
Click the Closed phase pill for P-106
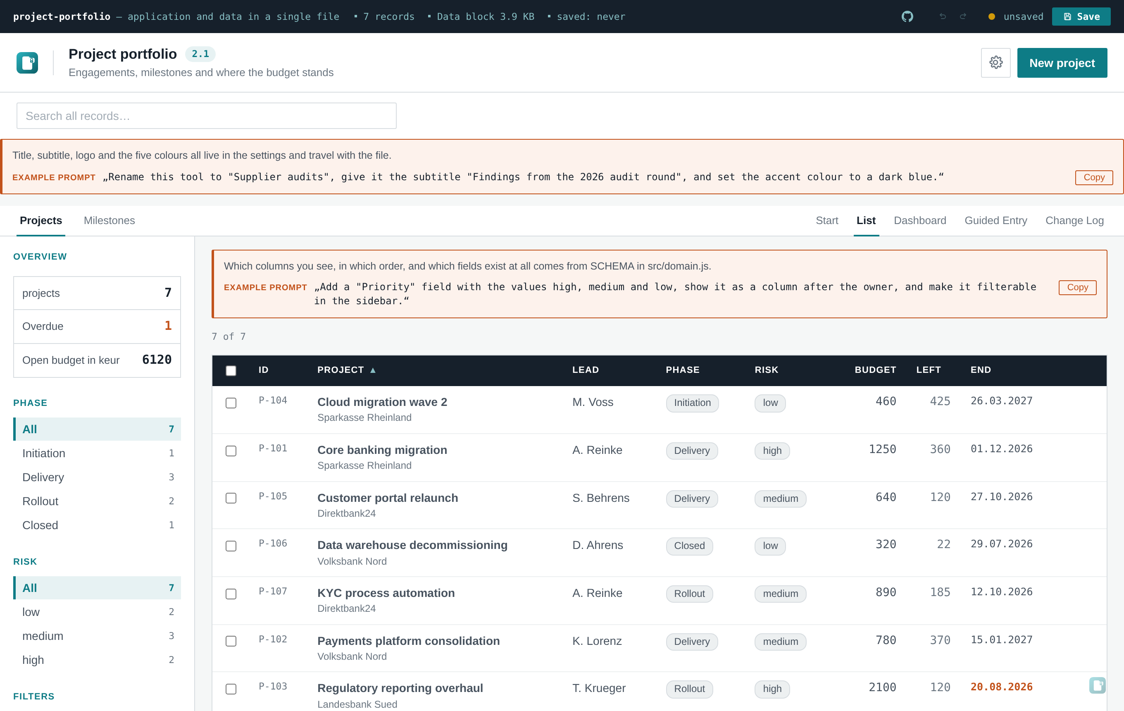coord(689,546)
